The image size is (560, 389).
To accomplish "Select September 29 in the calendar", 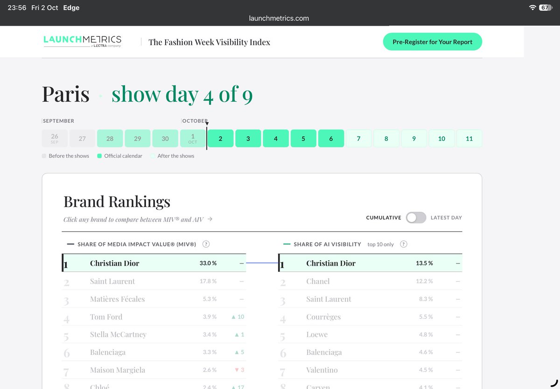I will tap(138, 139).
